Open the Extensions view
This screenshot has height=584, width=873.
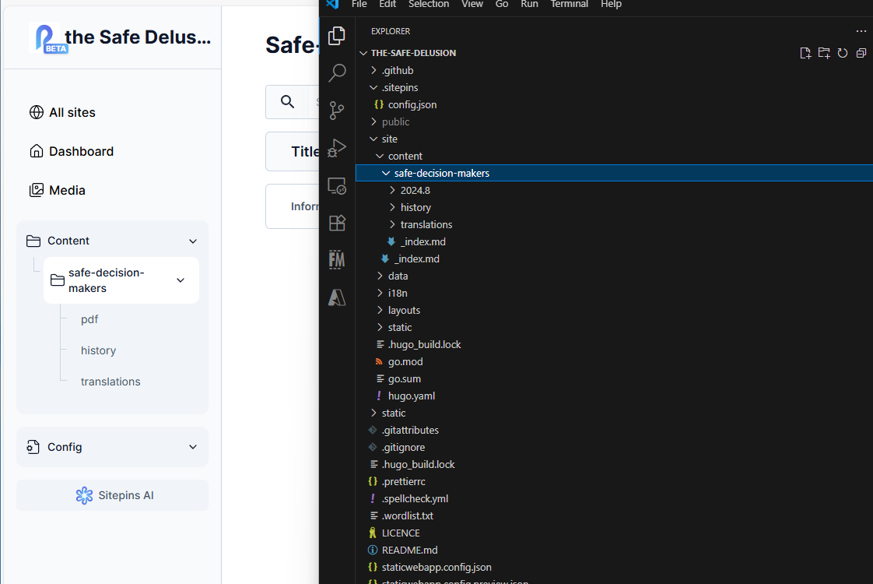337,223
